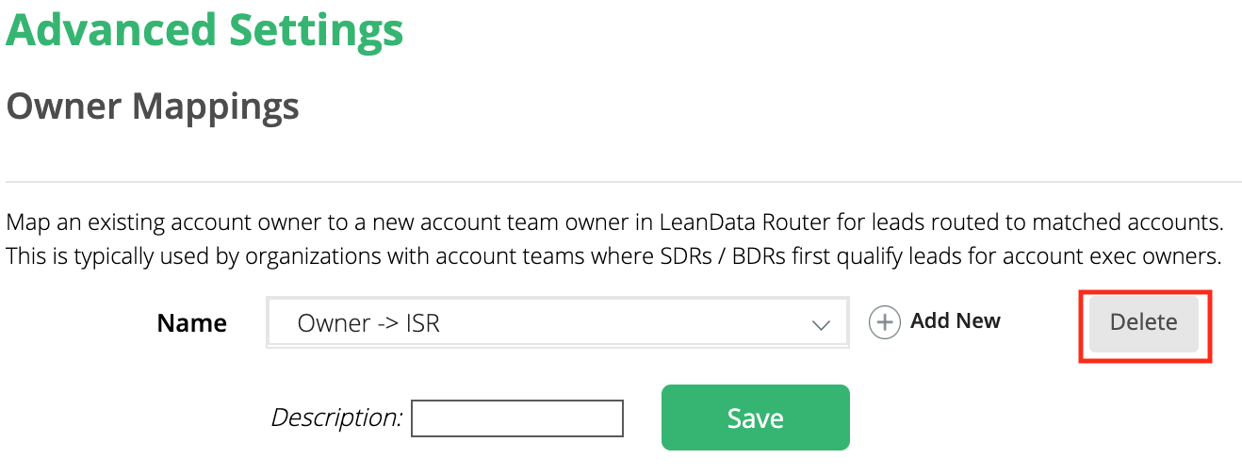Click the sentence starting "This is typically used"
This screenshot has height=475, width=1242.
pyautogui.click(x=613, y=256)
